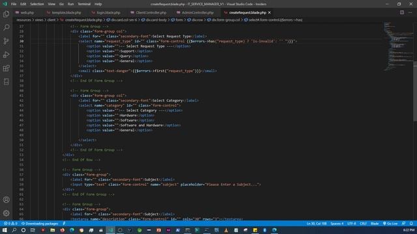This screenshot has width=417, height=234.
Task: Click the editor minimap
Action: click(398, 46)
